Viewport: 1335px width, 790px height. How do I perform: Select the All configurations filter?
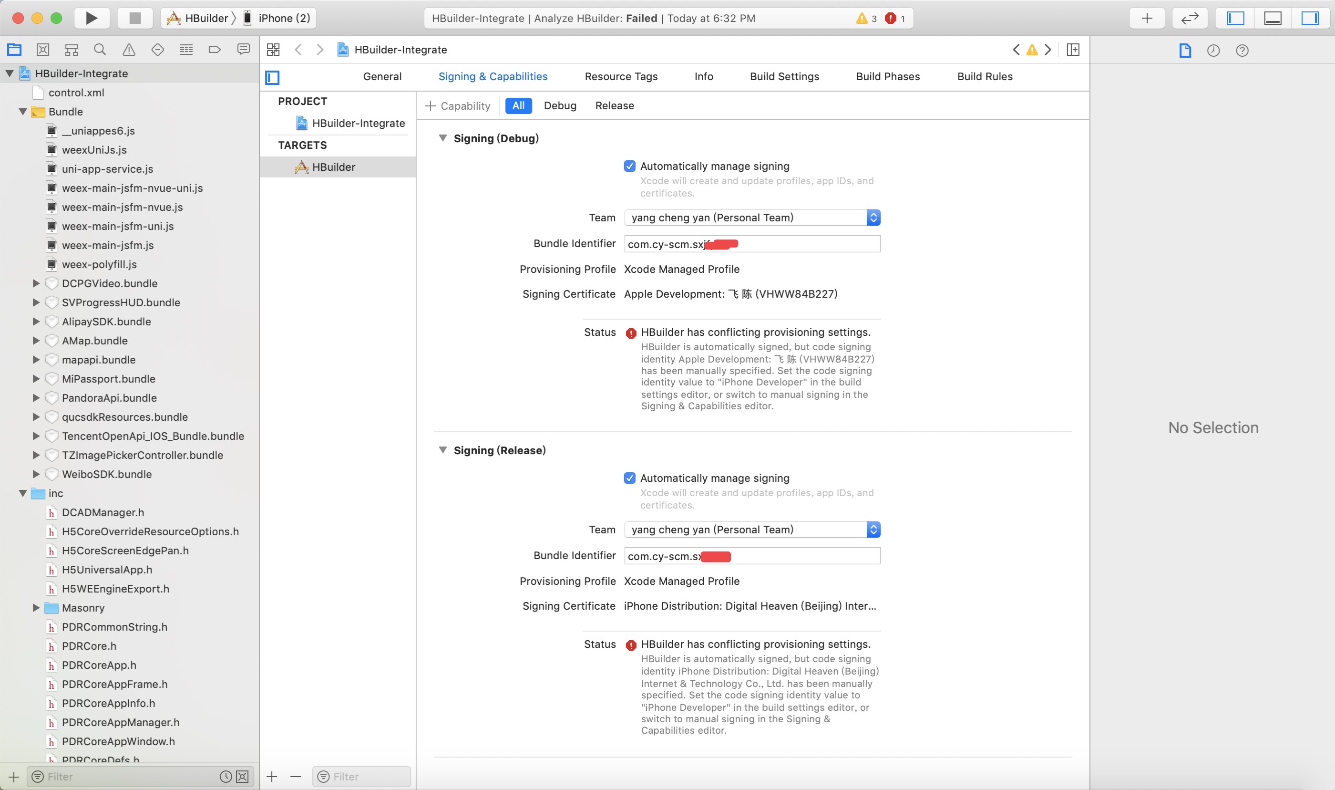click(518, 106)
